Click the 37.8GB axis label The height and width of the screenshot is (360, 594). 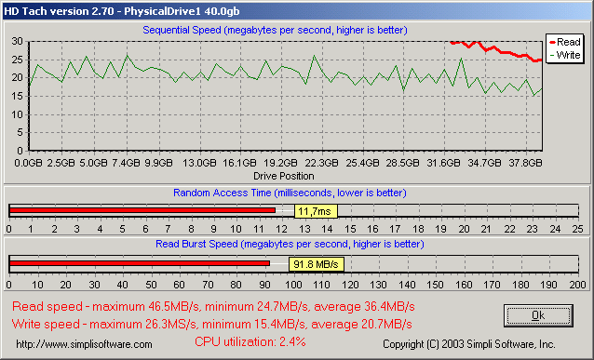pyautogui.click(x=525, y=163)
